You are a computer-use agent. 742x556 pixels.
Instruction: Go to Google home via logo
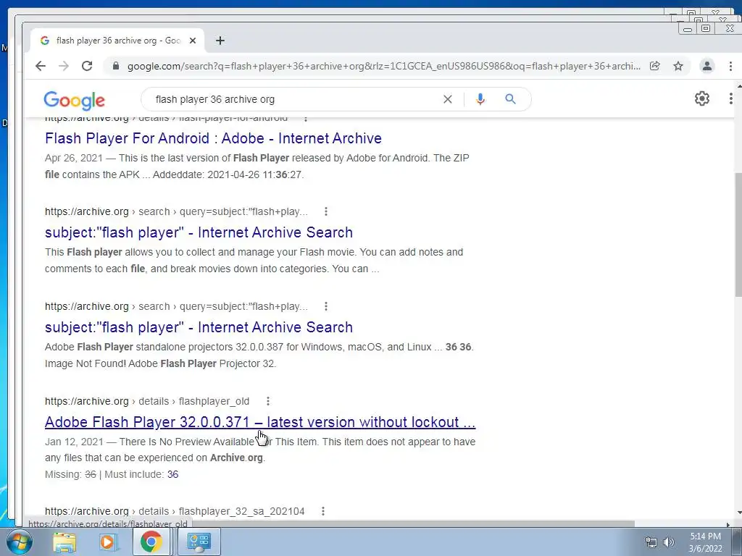tap(75, 100)
